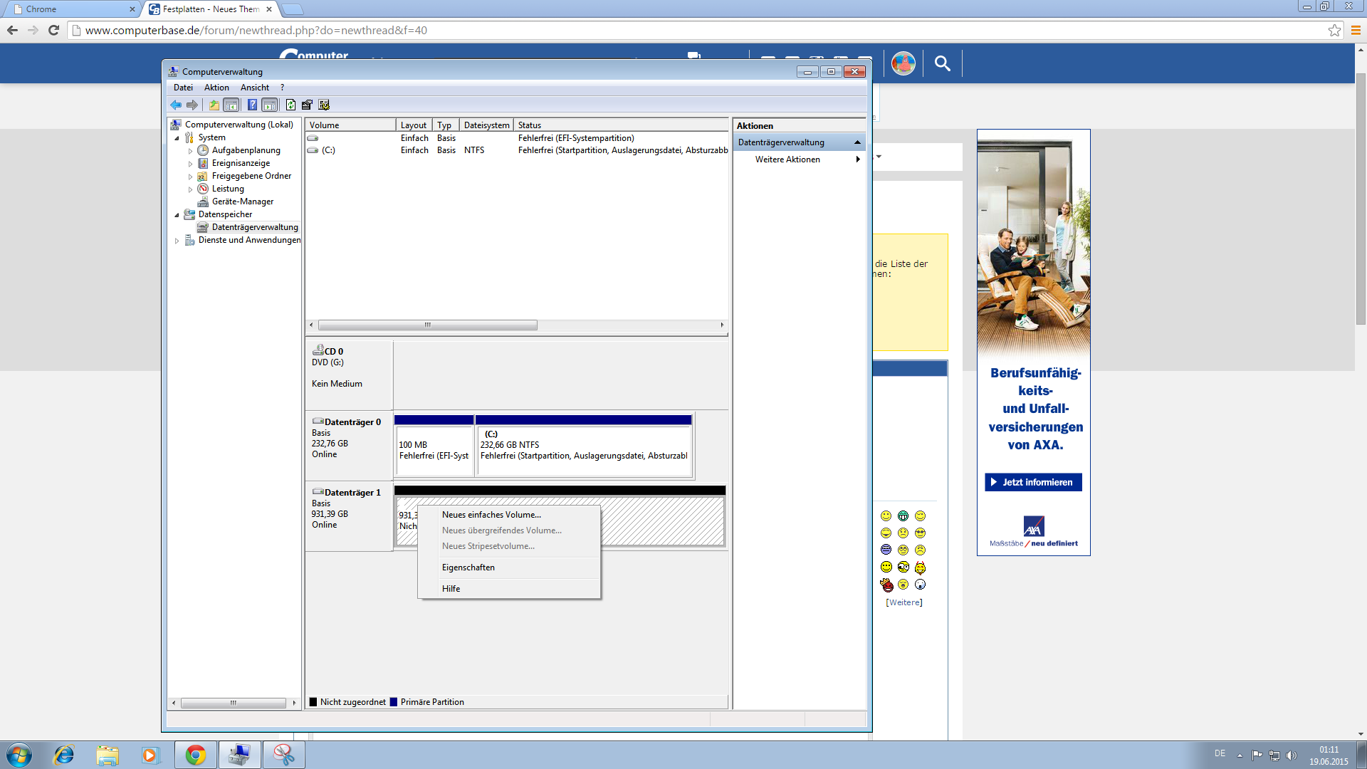The width and height of the screenshot is (1367, 769).
Task: Toggle the console tree show/hide button
Action: point(231,105)
